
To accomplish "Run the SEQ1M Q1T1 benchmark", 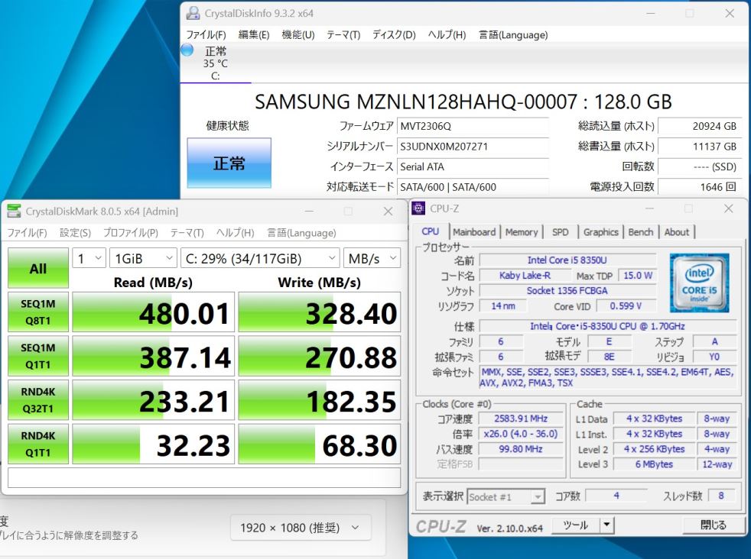I will (x=37, y=357).
